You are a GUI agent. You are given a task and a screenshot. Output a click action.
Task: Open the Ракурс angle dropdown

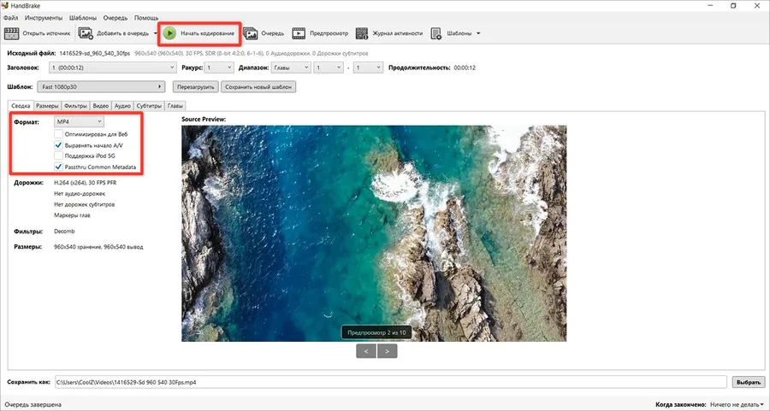pyautogui.click(x=219, y=68)
